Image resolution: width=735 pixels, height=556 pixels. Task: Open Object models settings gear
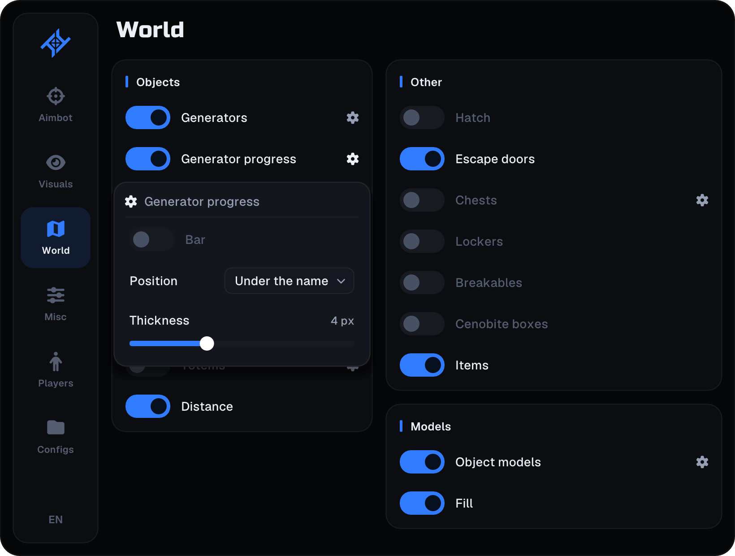(702, 462)
